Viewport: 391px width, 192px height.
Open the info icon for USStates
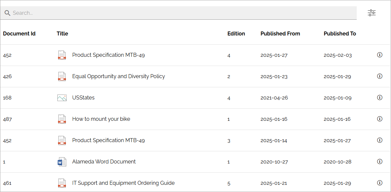[x=379, y=97]
